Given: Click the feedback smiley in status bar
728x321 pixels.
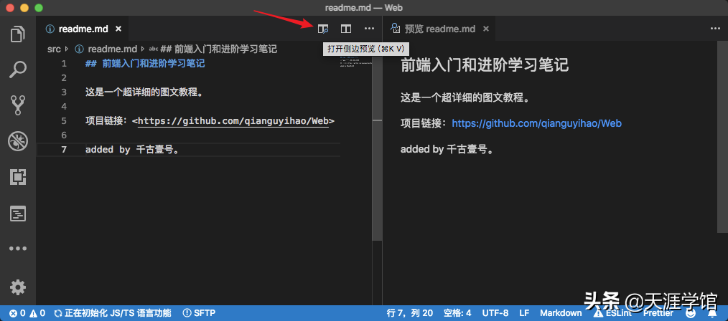Looking at the screenshot, I should (x=691, y=314).
